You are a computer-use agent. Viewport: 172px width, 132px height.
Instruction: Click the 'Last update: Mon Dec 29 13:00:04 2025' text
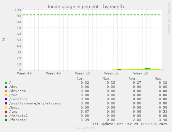click(129, 124)
